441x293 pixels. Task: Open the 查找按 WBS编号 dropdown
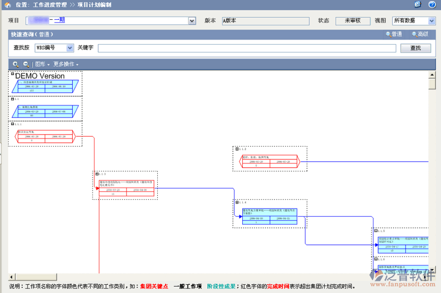coord(70,48)
